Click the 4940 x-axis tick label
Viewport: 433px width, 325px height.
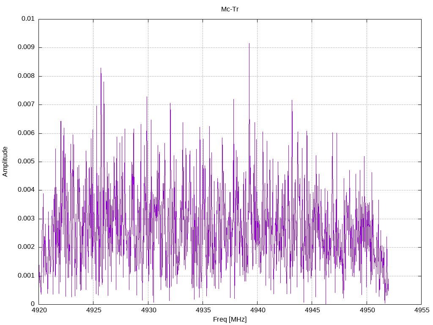258,310
